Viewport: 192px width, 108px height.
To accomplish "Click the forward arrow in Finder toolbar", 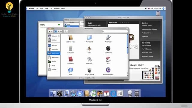I will (x=52, y=31).
